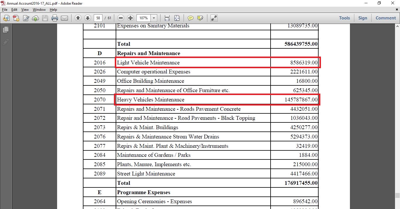
Task: Show the page thumbnails panel
Action: click(x=5, y=30)
